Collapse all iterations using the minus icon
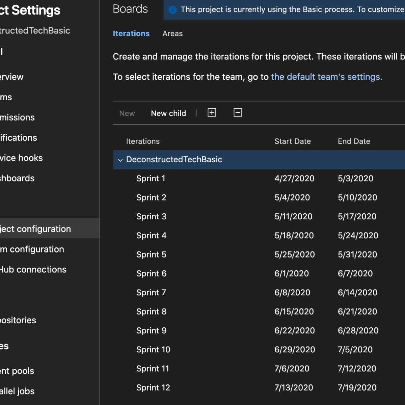The width and height of the screenshot is (405, 405). pos(238,113)
